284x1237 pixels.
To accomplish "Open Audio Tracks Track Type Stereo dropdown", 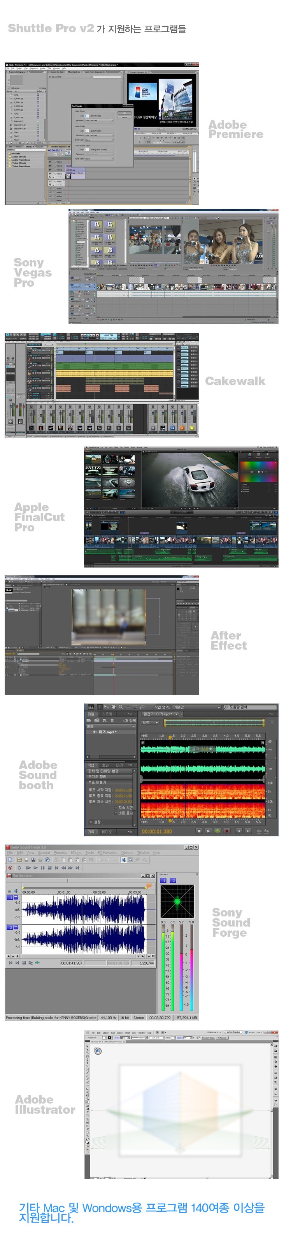I will 99,140.
